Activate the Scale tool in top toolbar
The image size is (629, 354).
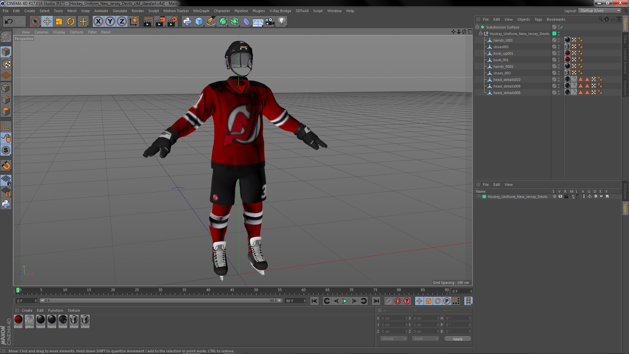(59, 22)
